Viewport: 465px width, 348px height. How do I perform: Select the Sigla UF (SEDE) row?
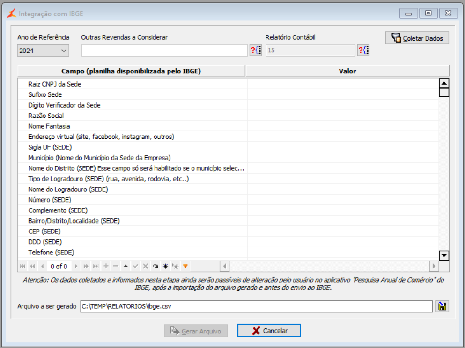[x=228, y=147]
